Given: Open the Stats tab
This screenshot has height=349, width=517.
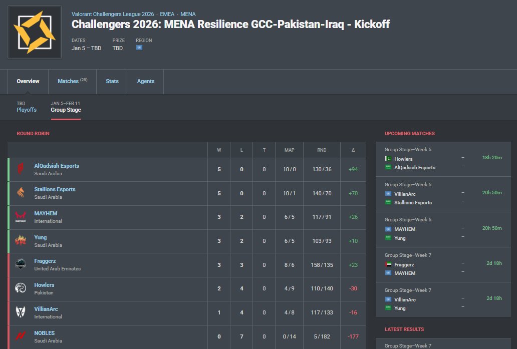Looking at the screenshot, I should (x=112, y=82).
